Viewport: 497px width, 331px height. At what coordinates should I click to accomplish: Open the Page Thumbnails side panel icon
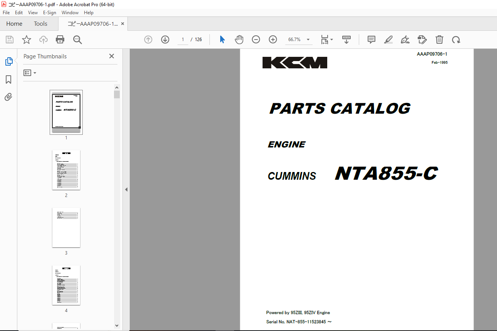(8, 61)
